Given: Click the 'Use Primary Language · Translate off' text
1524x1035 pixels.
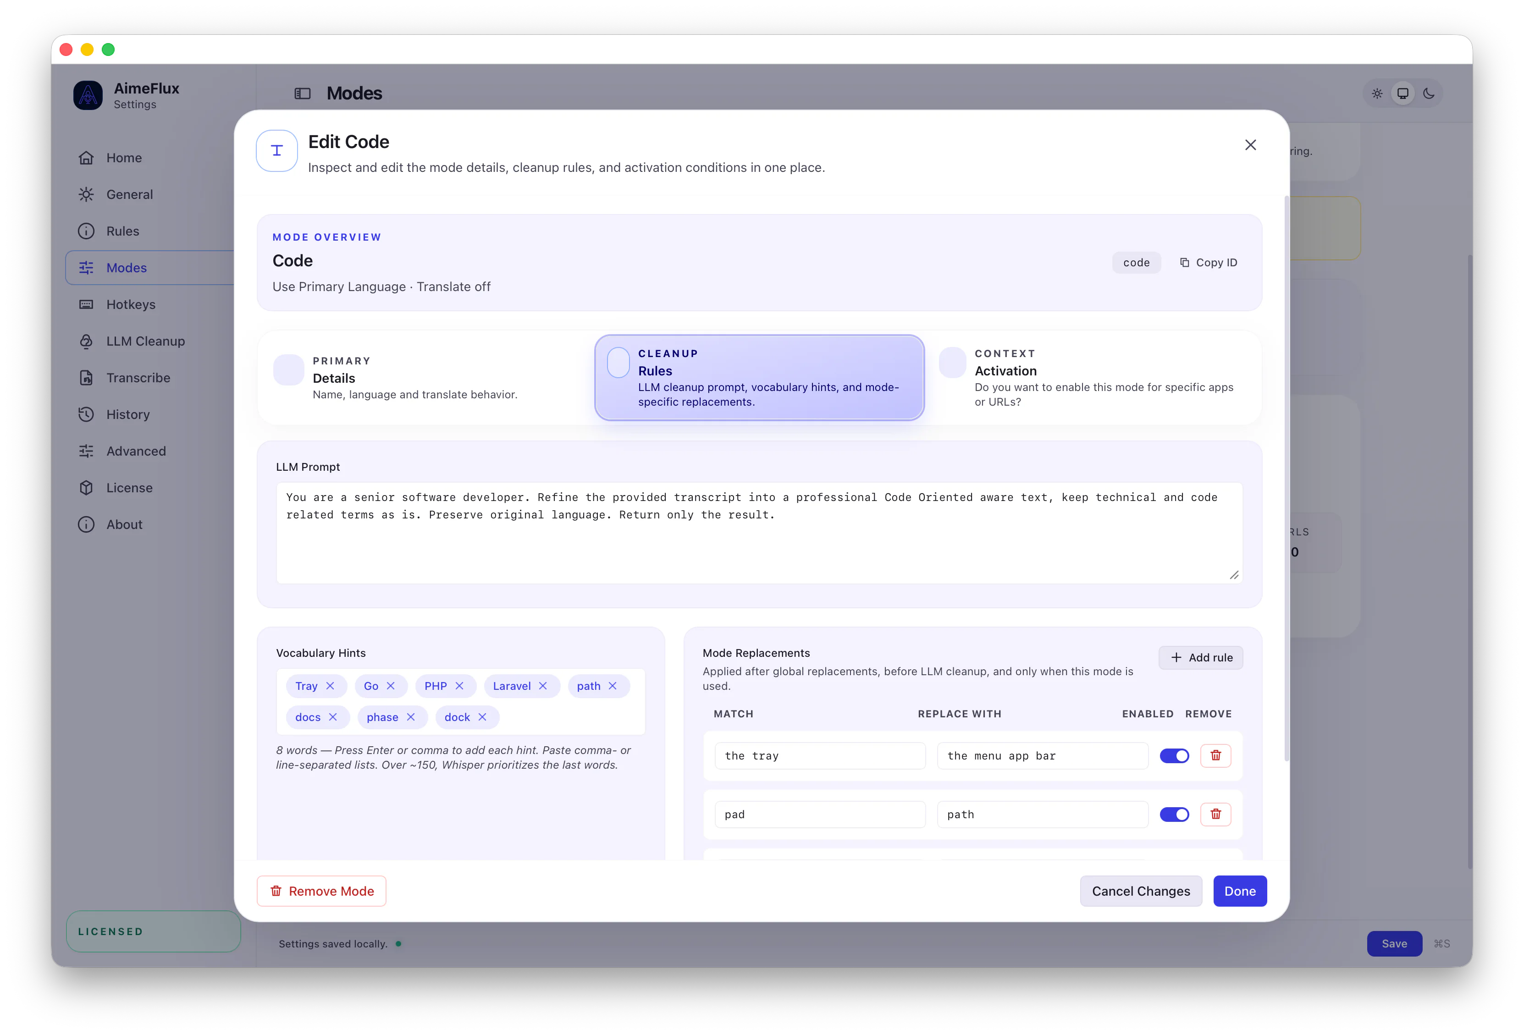Looking at the screenshot, I should [x=381, y=287].
